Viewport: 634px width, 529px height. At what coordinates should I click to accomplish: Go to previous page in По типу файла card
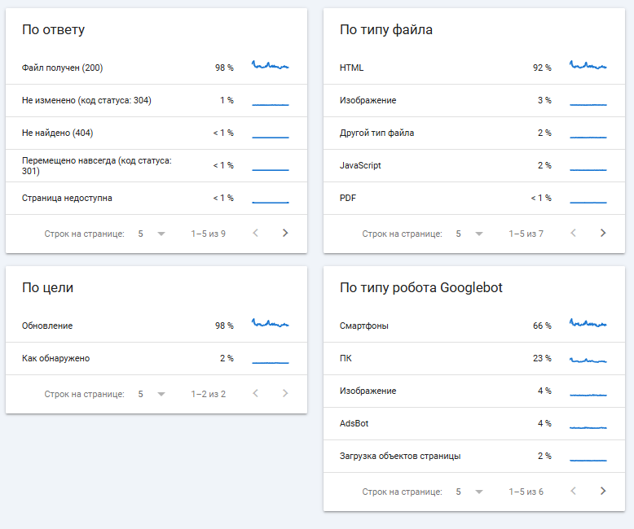click(x=574, y=234)
